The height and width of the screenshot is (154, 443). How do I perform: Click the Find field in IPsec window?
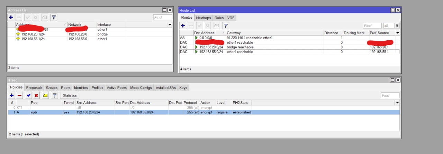390,95
